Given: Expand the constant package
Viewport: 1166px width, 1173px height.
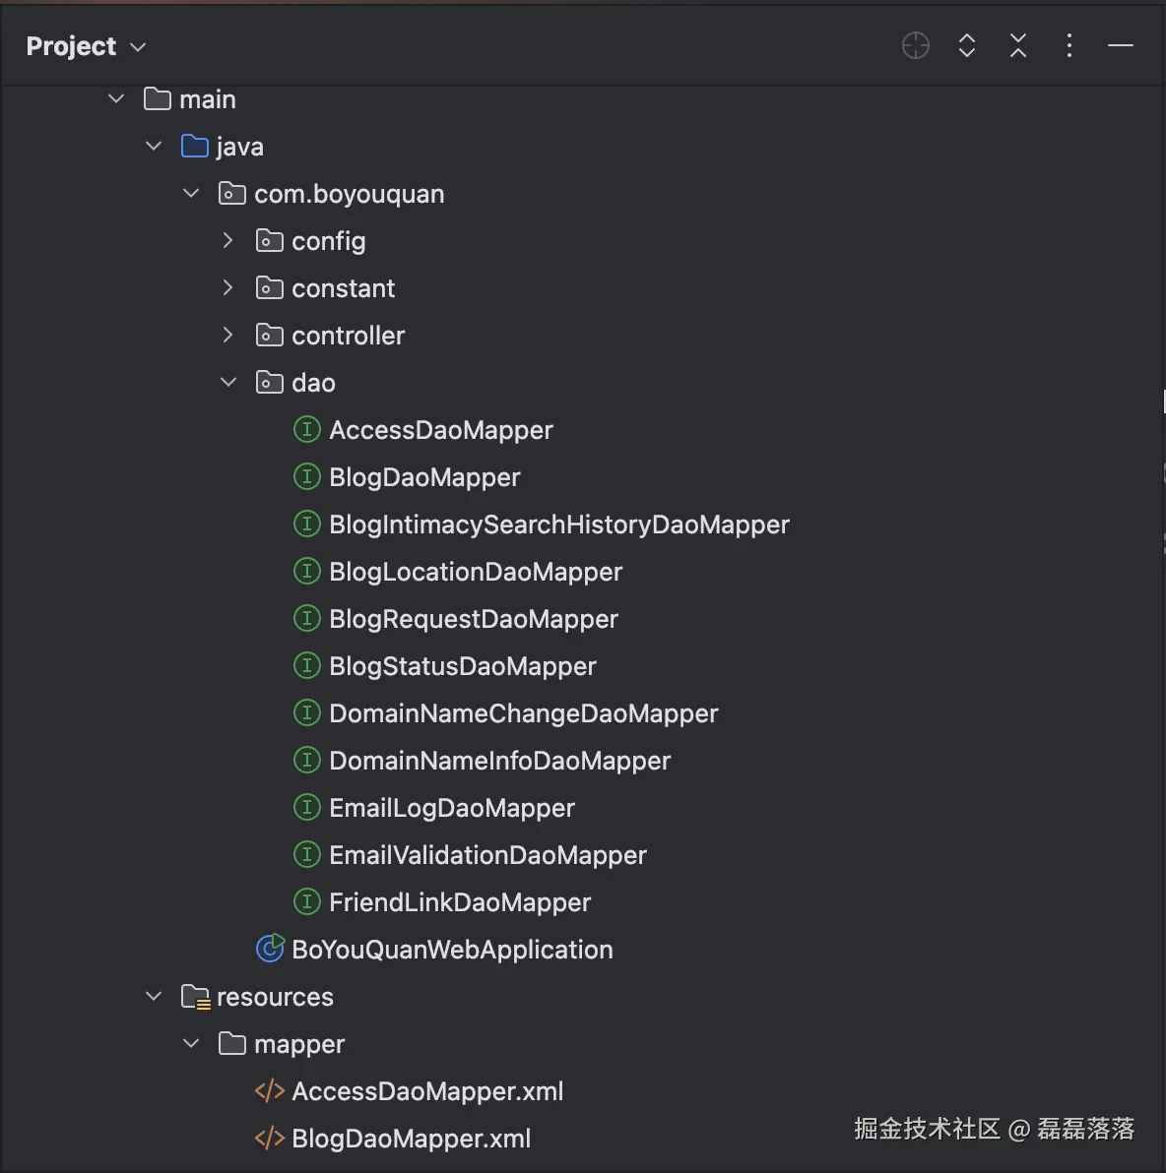Looking at the screenshot, I should tap(228, 287).
